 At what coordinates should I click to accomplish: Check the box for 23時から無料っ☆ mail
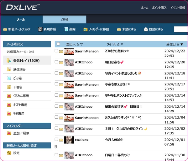pyautogui.click(x=56, y=51)
